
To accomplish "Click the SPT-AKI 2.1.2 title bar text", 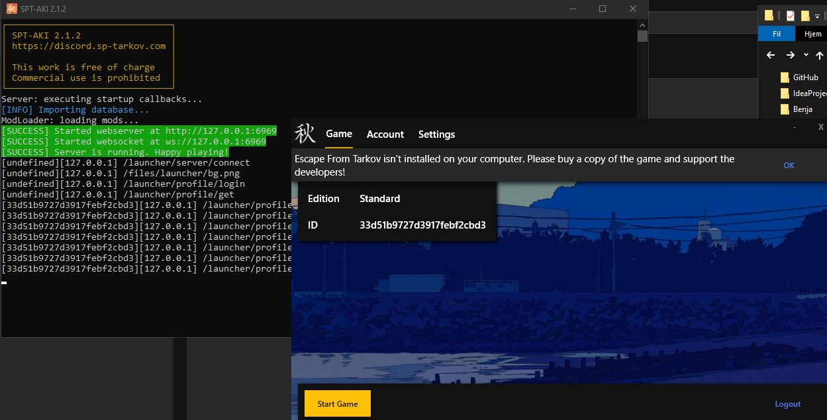I will pyautogui.click(x=44, y=9).
